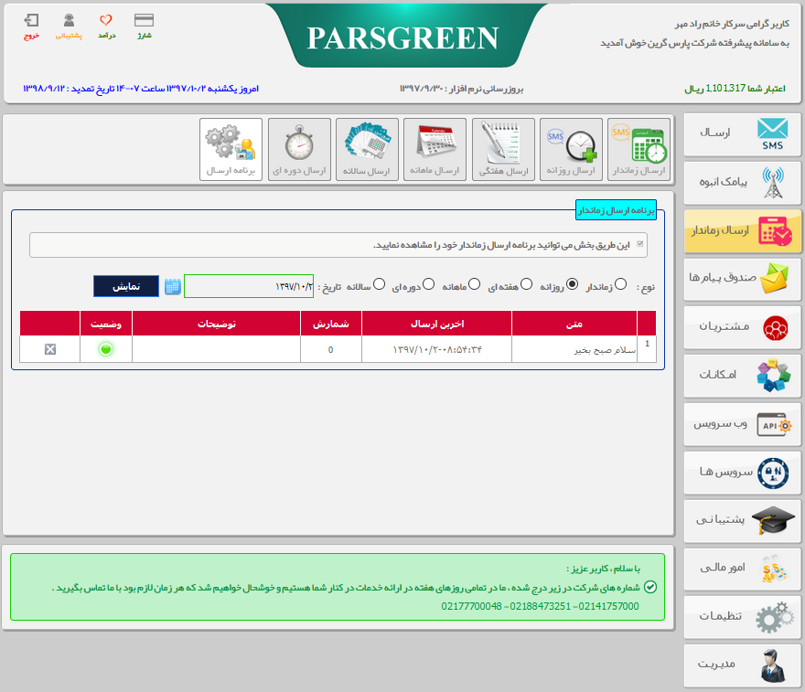Screen dimensions: 805x692
Task: Click the ارسال سالانه (yearly send) icon
Action: (366, 149)
